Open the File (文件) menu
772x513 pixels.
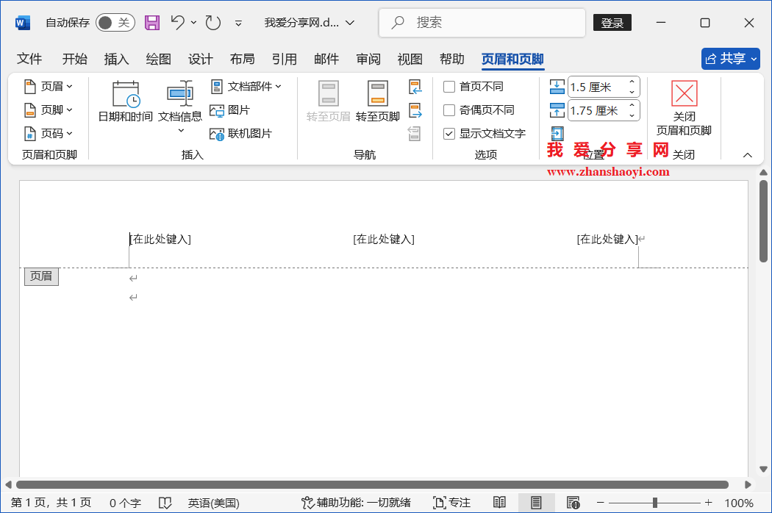tap(29, 59)
